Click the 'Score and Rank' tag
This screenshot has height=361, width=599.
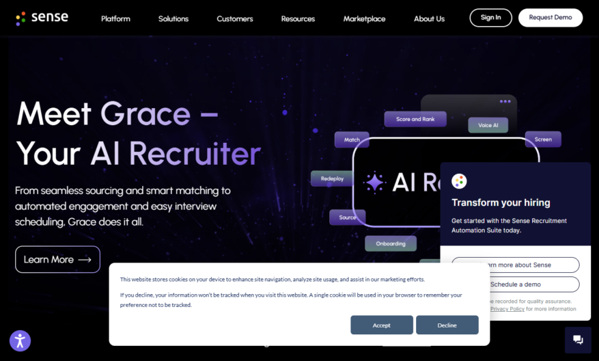pyautogui.click(x=415, y=119)
